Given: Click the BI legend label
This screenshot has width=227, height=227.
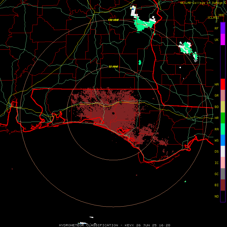Looking at the screenshot, I should point(216,185).
